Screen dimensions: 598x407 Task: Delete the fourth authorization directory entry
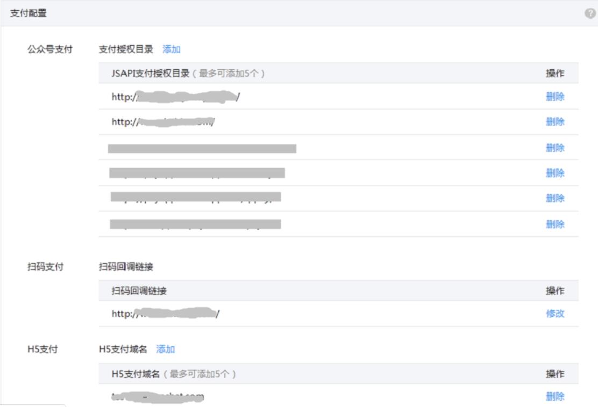point(555,173)
